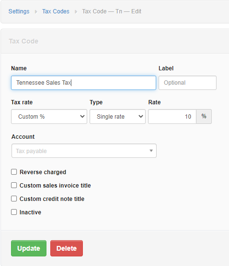Mark the tax code as Inactive
Viewport: 229px width, 266px height.
(14, 212)
